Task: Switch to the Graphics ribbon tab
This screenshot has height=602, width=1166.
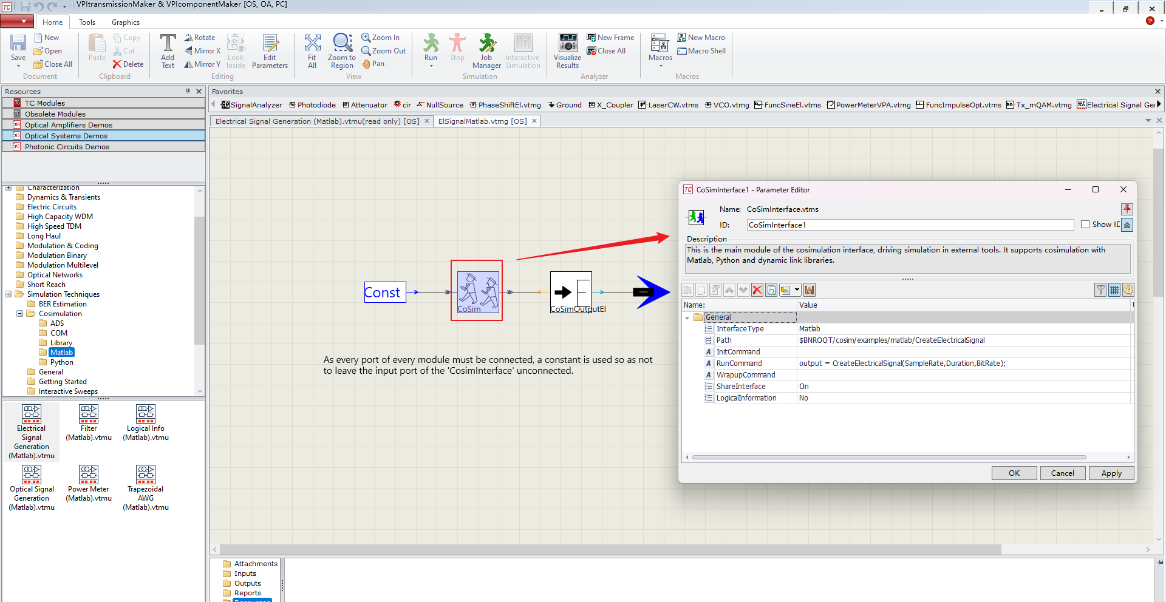Action: coord(126,22)
